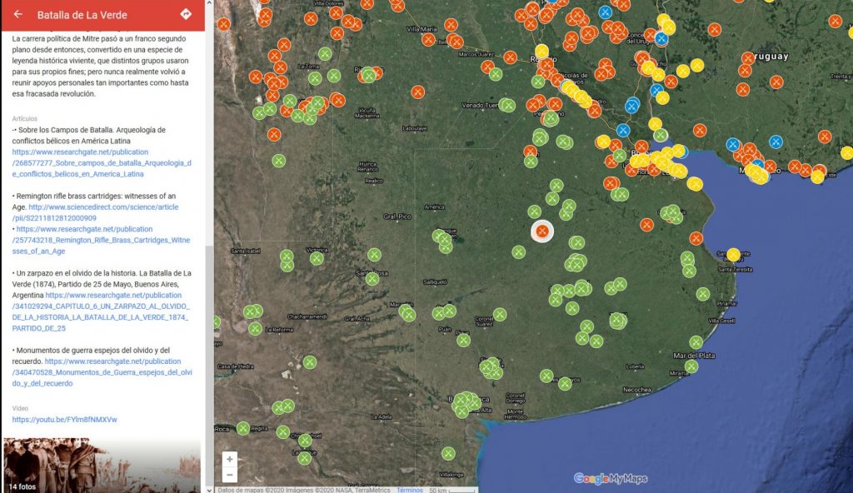Click the Google My Maps logo
The height and width of the screenshot is (493, 853).
click(610, 478)
